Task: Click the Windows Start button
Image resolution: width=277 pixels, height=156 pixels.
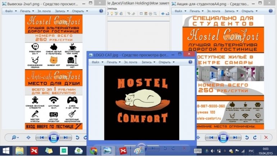Action: (6, 150)
